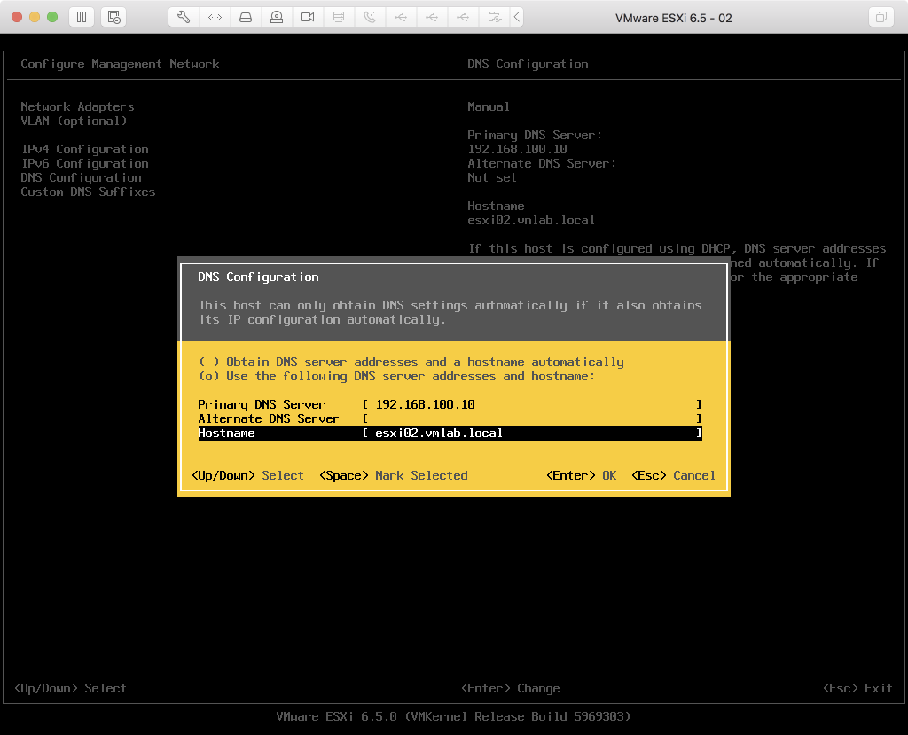Click the network adapter icon in toolbar
908x735 pixels.
tap(215, 17)
